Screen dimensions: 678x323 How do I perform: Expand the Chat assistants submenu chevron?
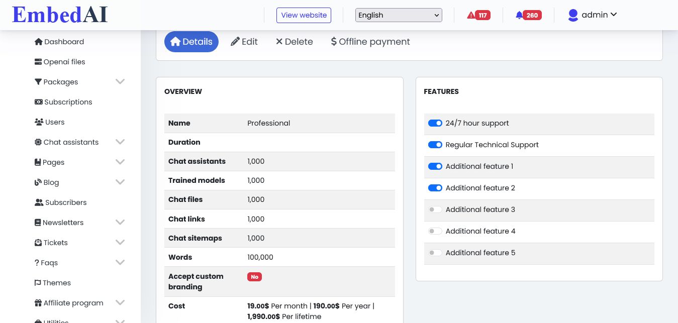120,142
